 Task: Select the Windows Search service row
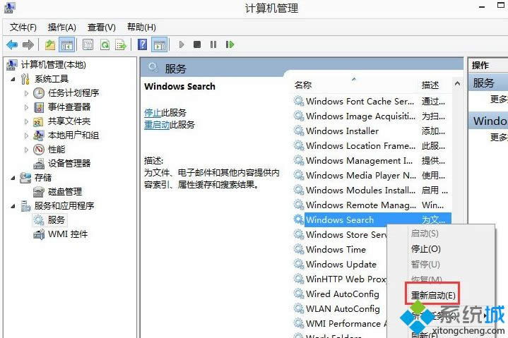pos(378,219)
